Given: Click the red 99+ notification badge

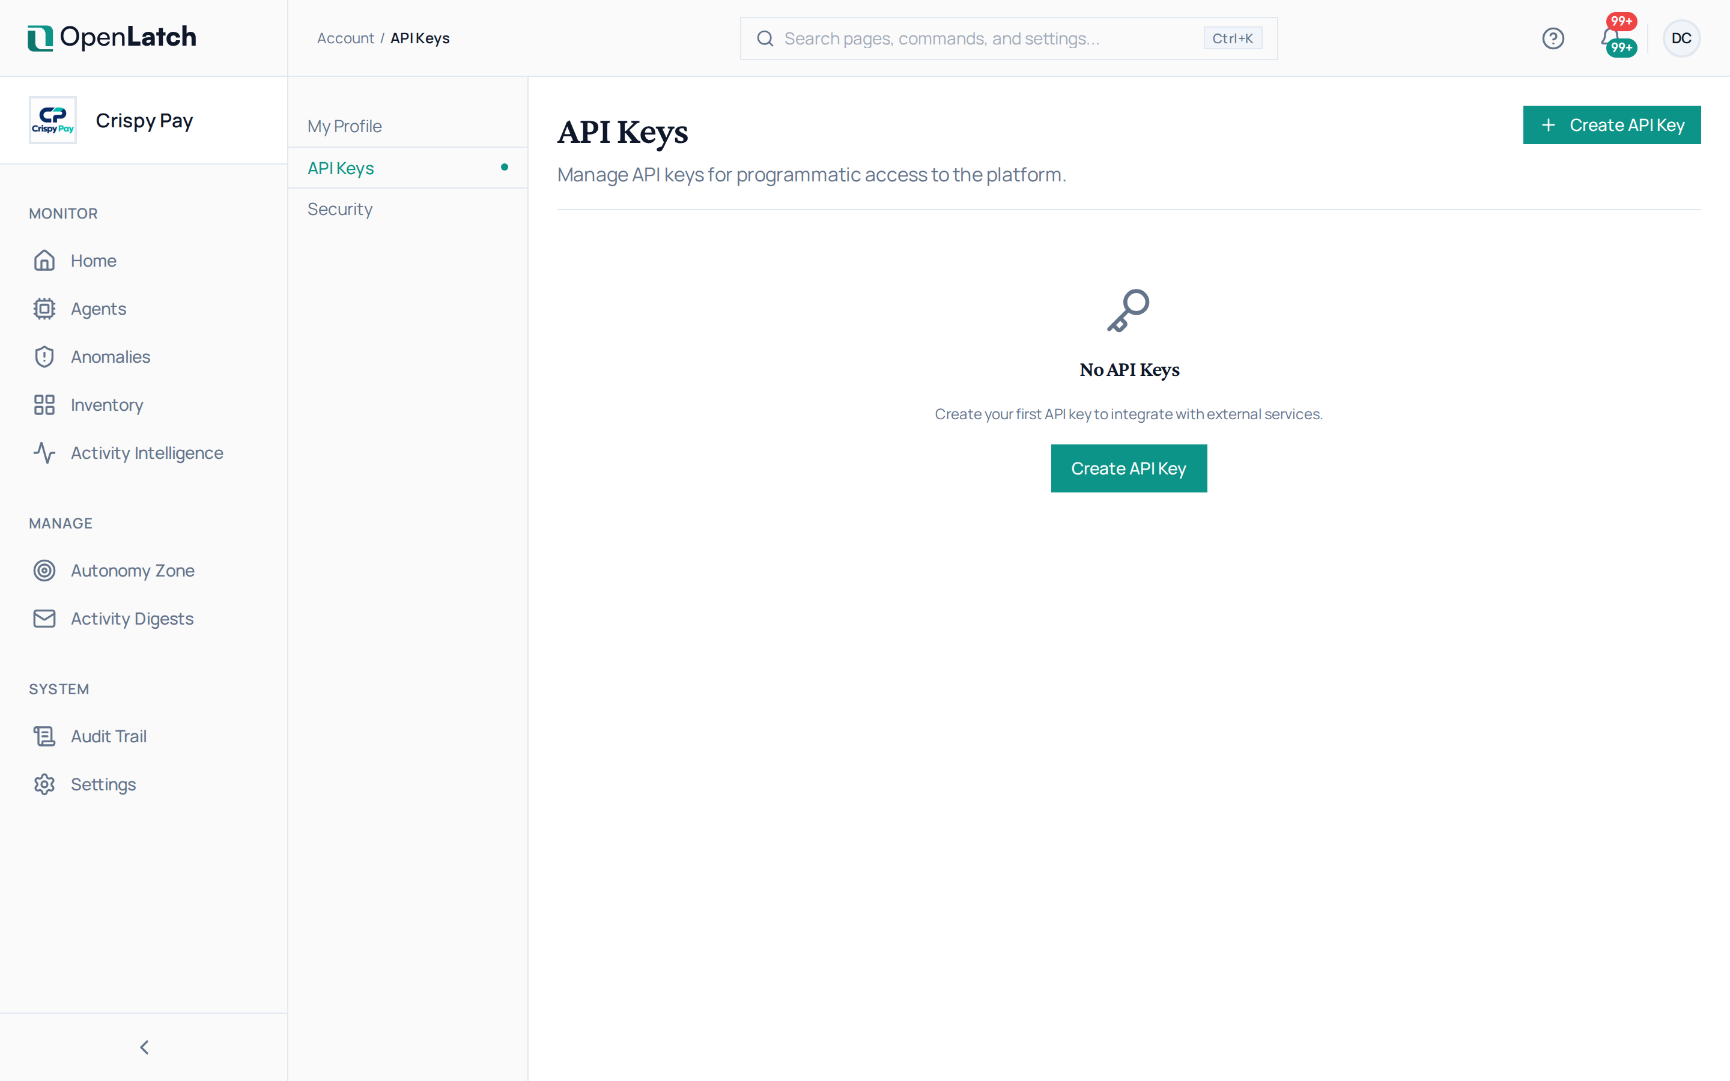Looking at the screenshot, I should click(x=1621, y=21).
